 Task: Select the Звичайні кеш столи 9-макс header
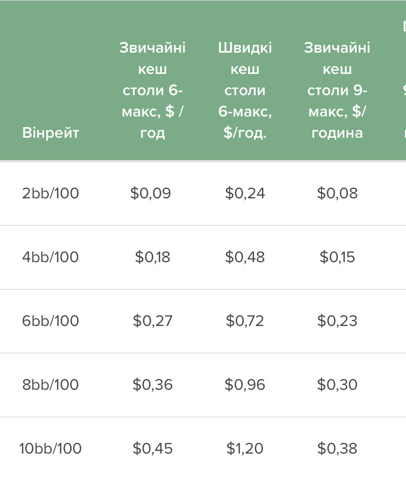coord(337,90)
